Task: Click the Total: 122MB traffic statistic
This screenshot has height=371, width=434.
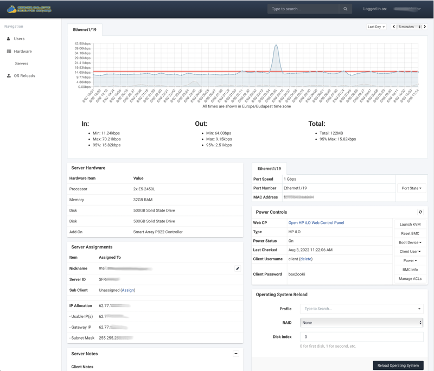Action: click(x=331, y=133)
